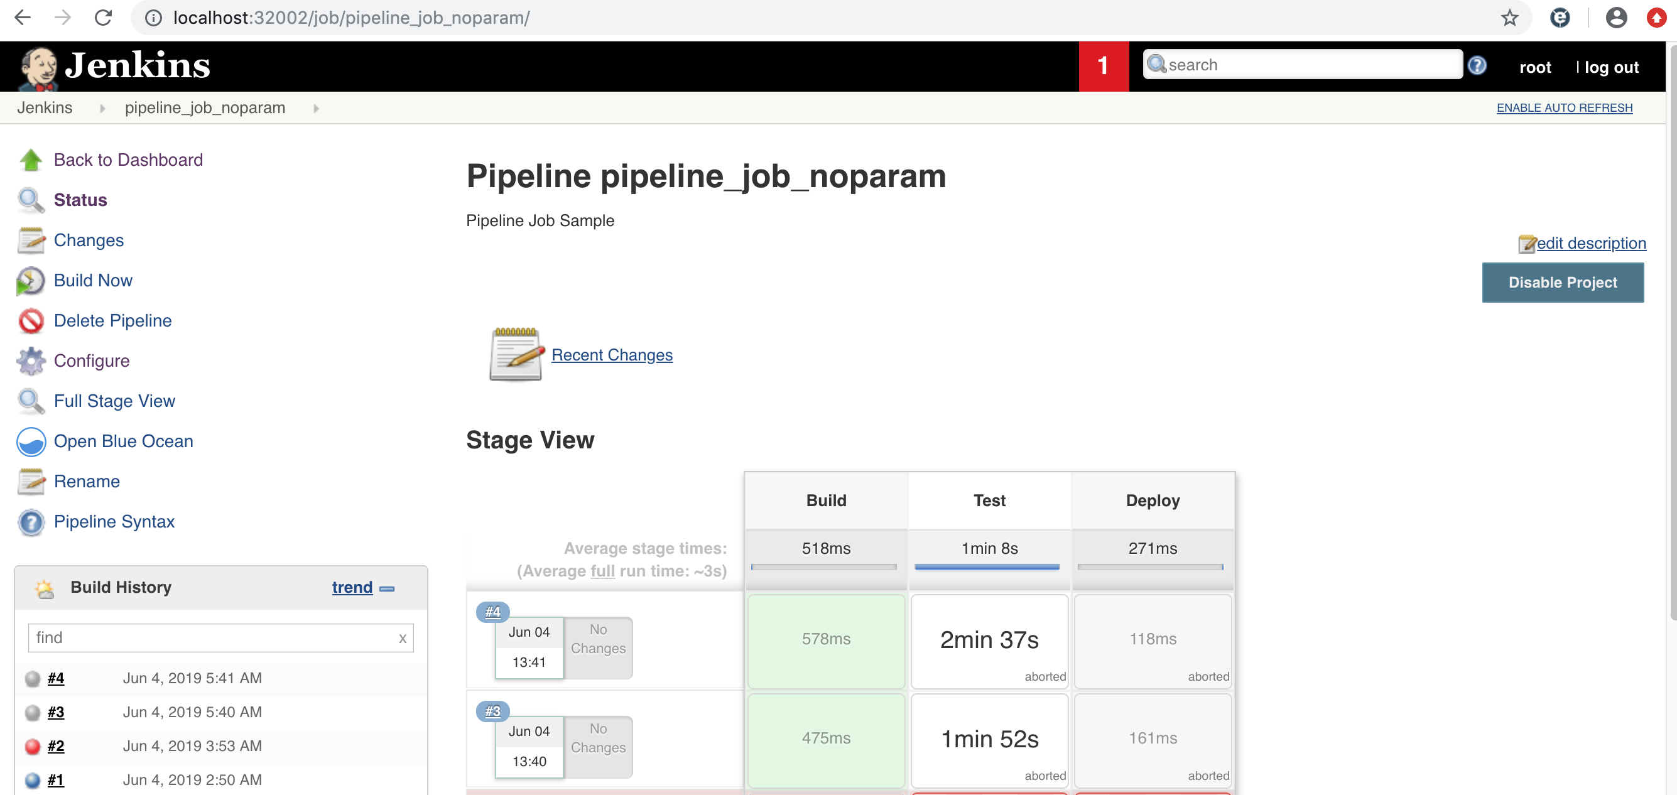
Task: Select the pipeline_job_noparam breadcrumb entry
Action: (205, 107)
